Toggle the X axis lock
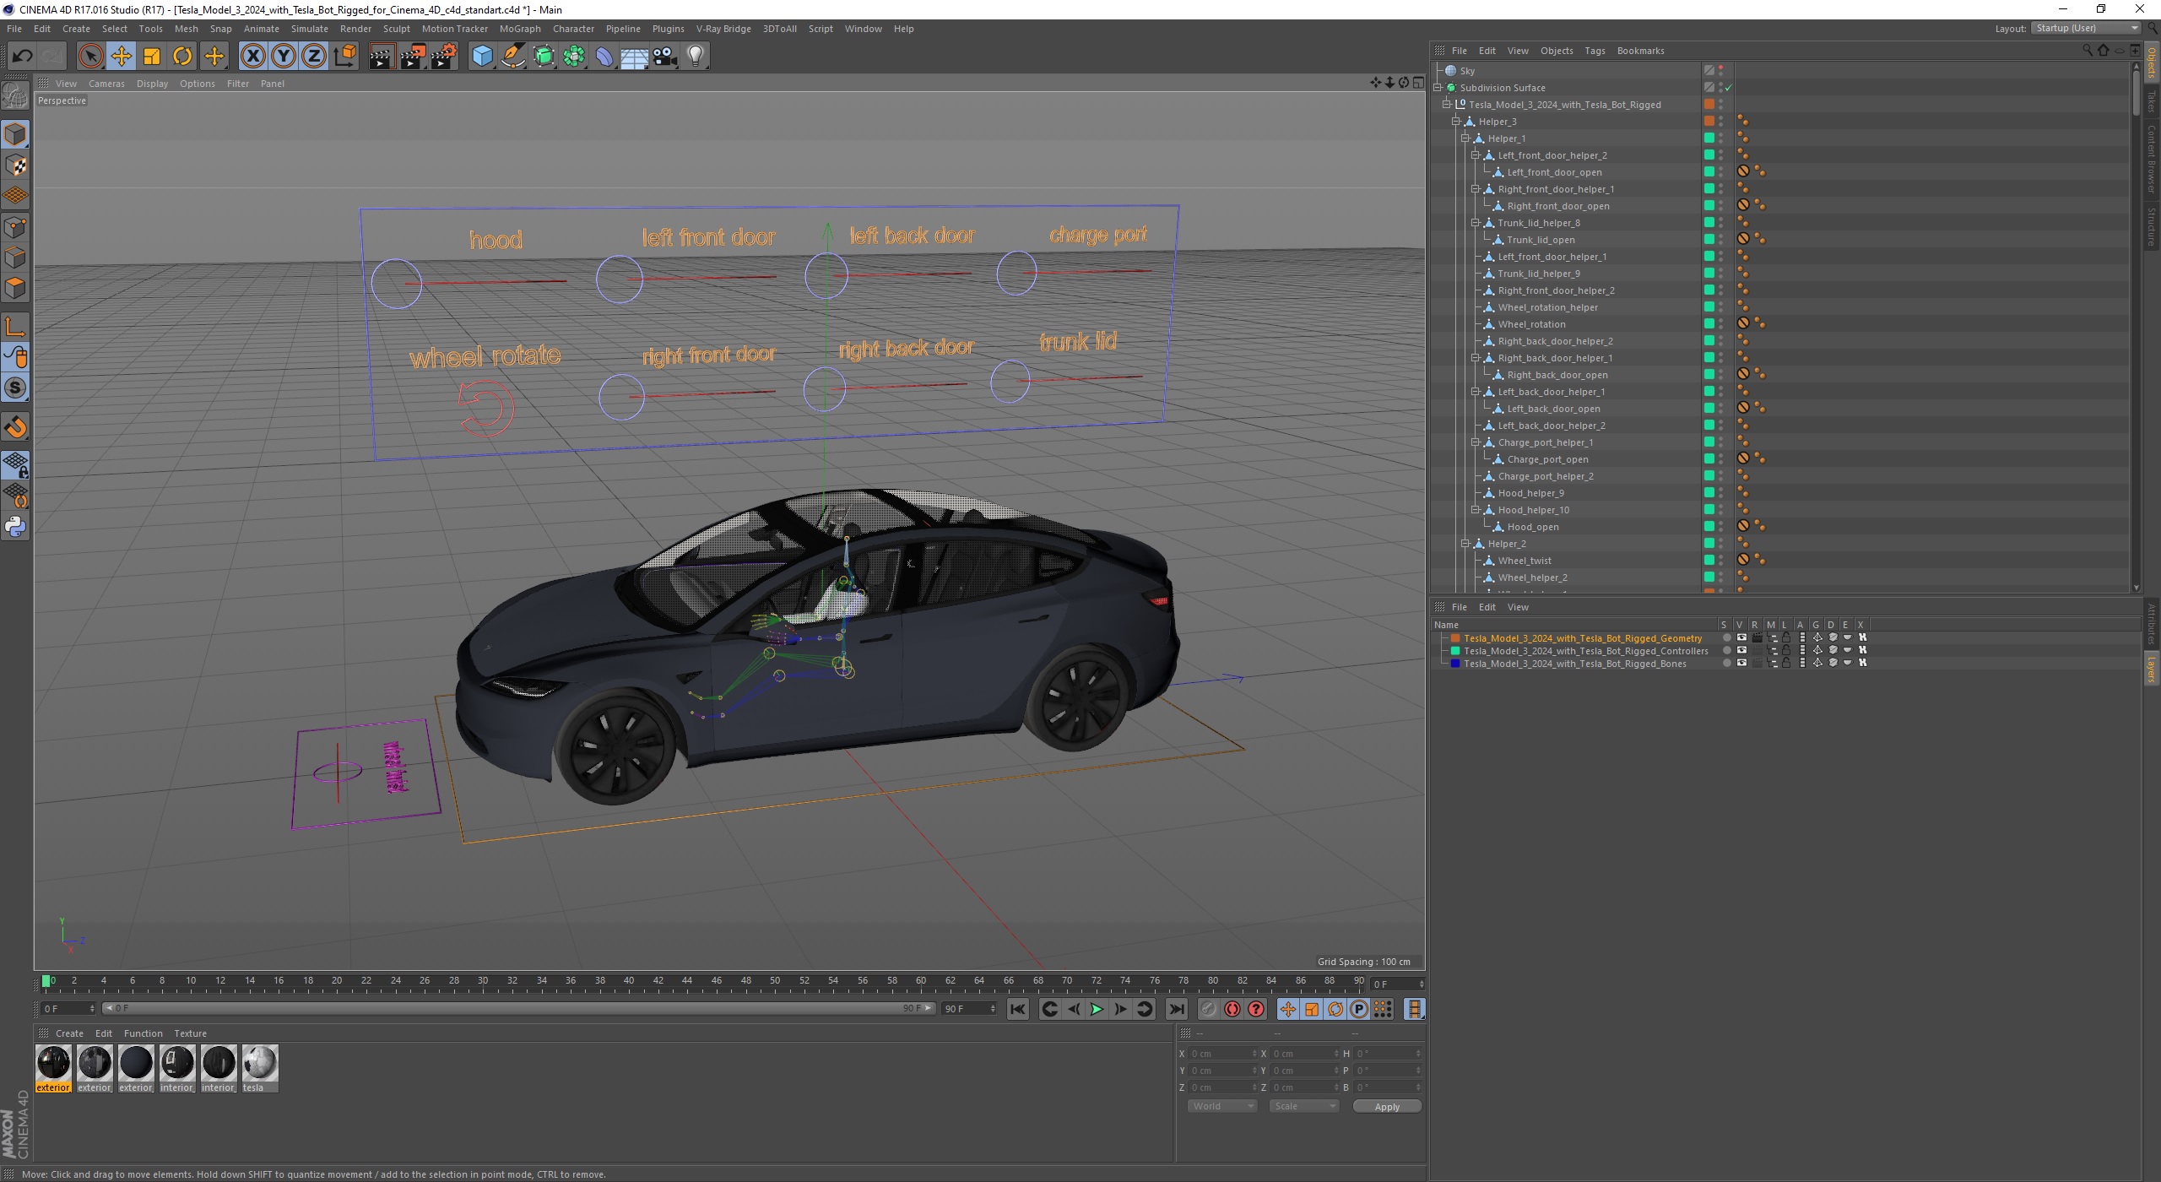This screenshot has height=1182, width=2161. (x=252, y=57)
